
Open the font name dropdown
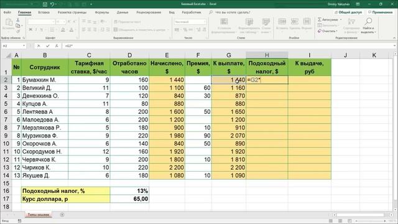click(x=53, y=22)
